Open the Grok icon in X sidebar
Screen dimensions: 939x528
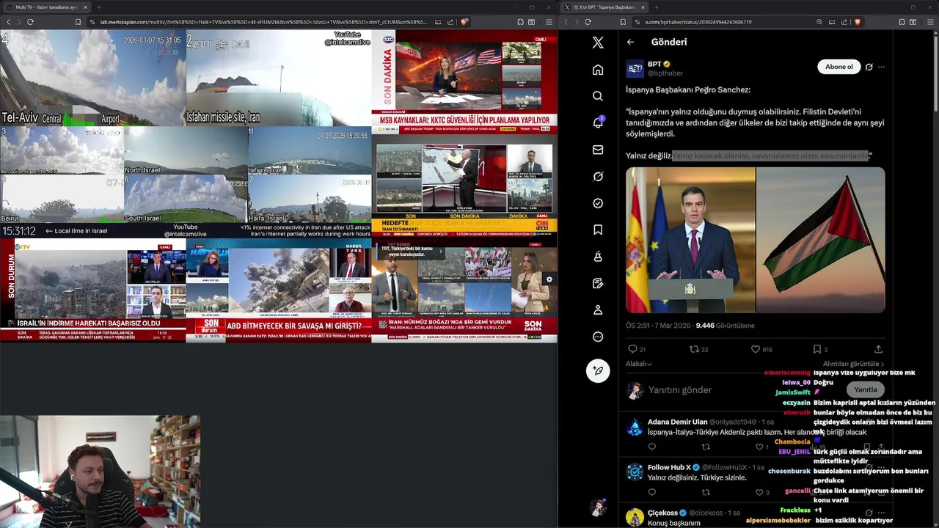coord(598,176)
